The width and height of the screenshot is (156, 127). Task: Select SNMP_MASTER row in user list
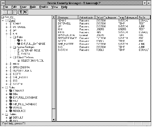[104, 44]
